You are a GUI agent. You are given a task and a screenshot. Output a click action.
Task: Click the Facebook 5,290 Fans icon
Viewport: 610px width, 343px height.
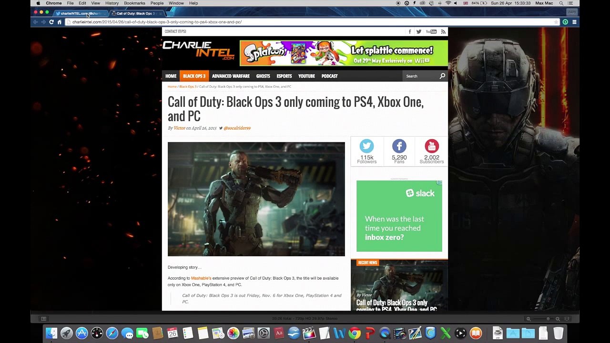pos(399,146)
